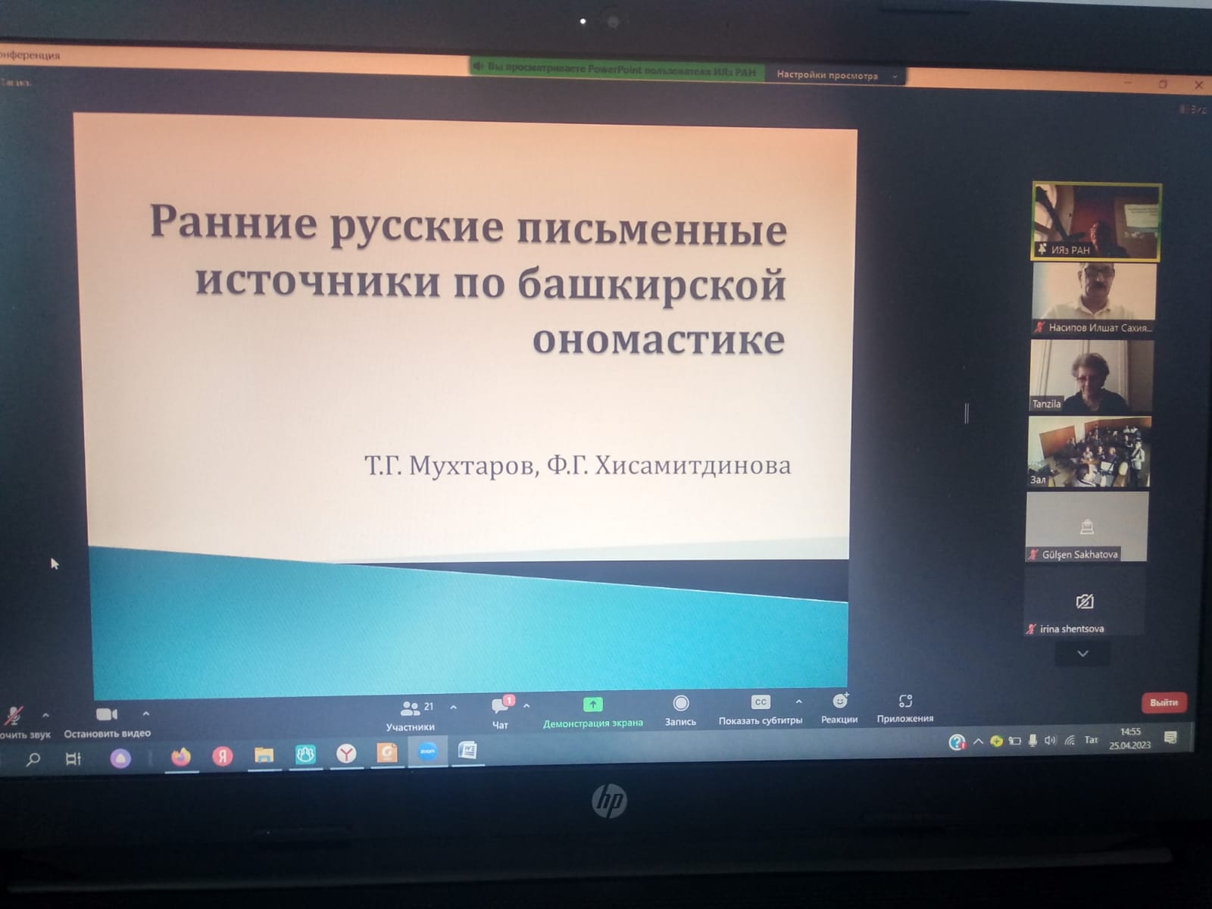Select the ИЯз РАН video thumbnail
1212x909 pixels.
(1096, 221)
